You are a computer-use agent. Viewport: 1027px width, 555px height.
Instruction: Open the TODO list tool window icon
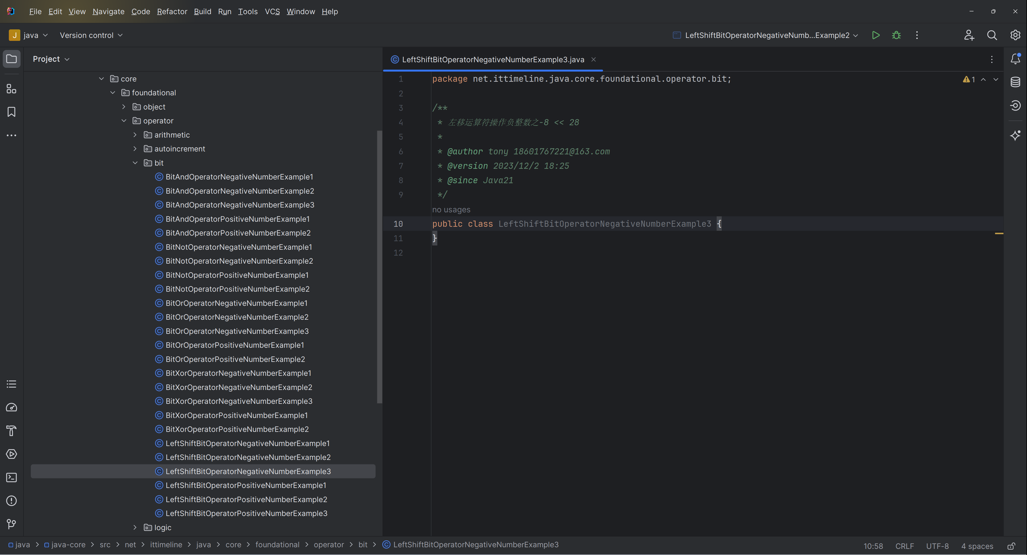click(11, 384)
